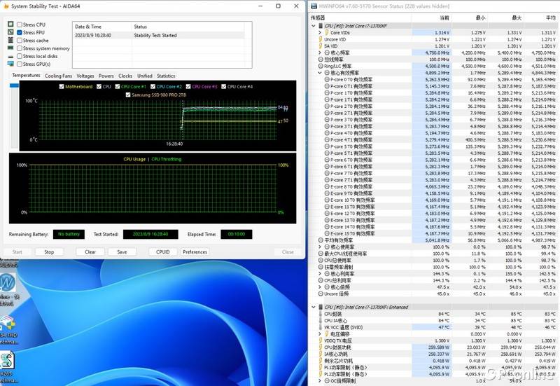Screen dimensions: 560x386
Task: Expand the 电压偏移 row
Action: click(x=320, y=334)
